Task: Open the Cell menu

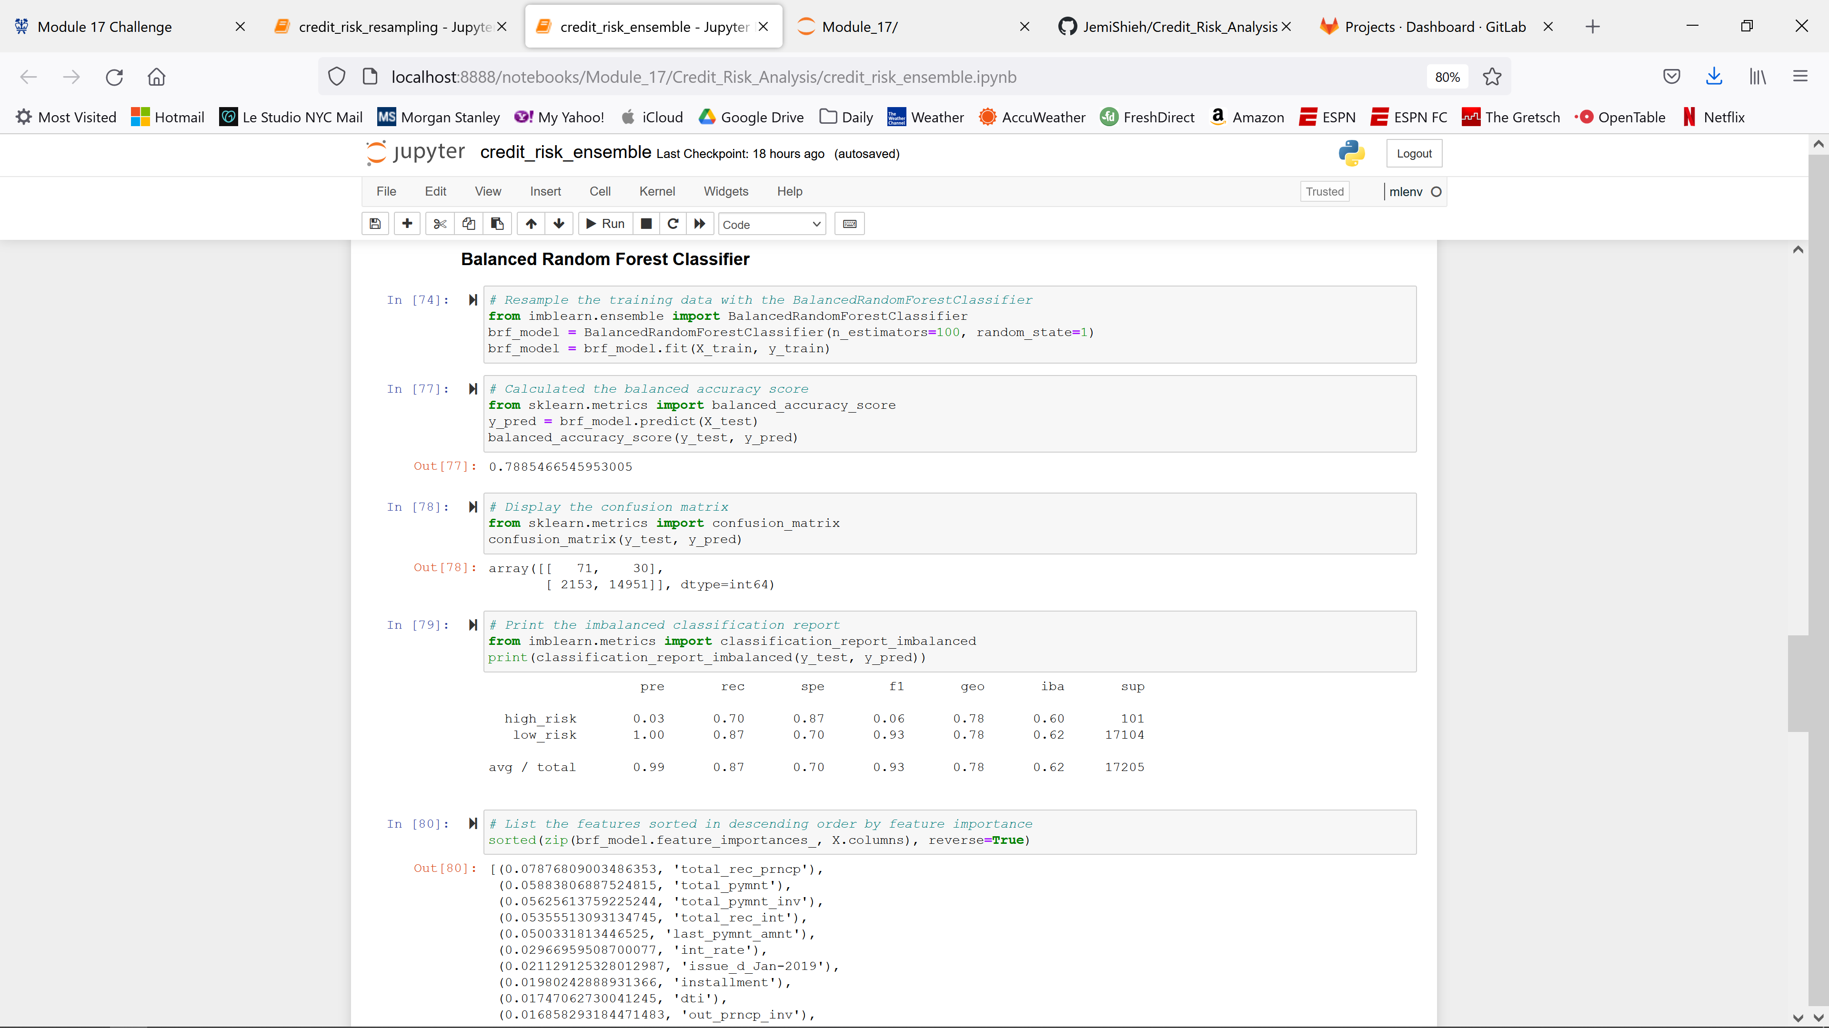Action: pyautogui.click(x=600, y=191)
